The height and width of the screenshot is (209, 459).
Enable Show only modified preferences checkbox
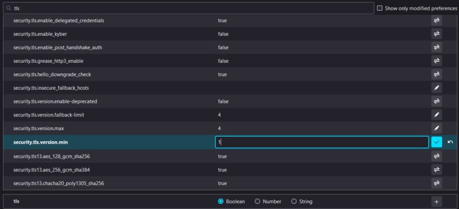click(x=380, y=8)
